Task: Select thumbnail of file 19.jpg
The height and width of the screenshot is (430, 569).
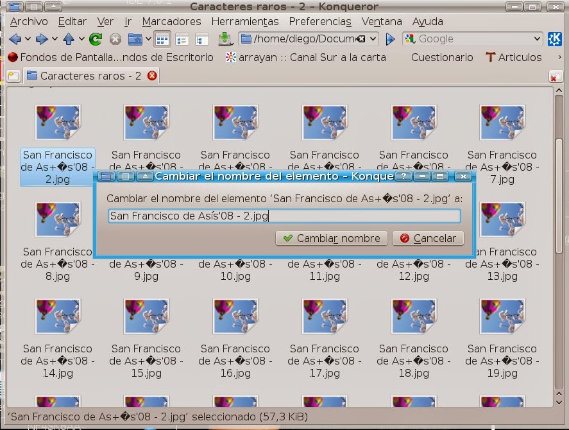Action: pos(502,316)
